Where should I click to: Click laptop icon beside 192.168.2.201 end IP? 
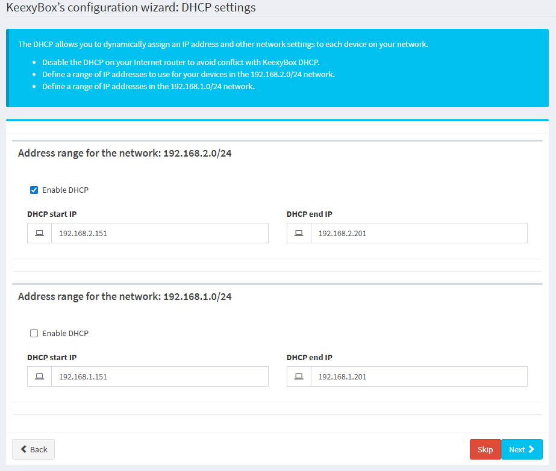(299, 233)
